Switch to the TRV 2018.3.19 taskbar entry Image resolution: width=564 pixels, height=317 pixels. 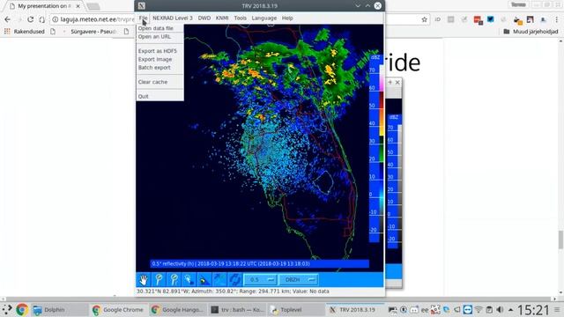tap(355, 309)
